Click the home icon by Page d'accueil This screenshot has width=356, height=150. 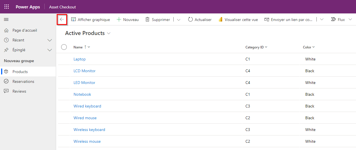click(6, 30)
